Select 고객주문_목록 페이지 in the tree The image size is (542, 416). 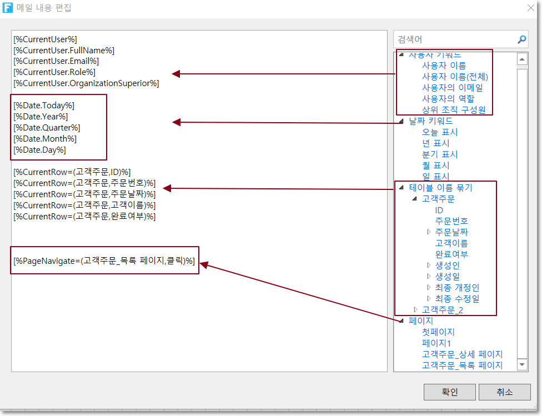462,365
